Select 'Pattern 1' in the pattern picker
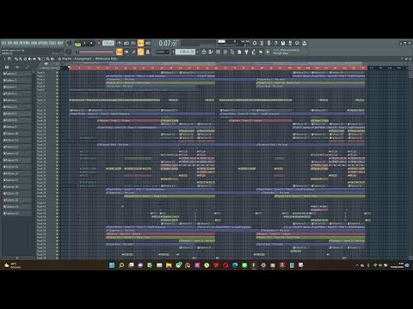The width and height of the screenshot is (413, 309). (x=17, y=74)
